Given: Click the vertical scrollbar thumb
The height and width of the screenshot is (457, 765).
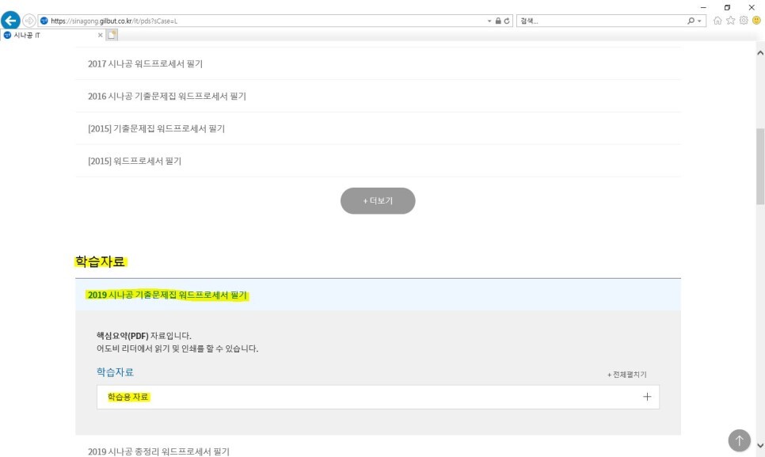Looking at the screenshot, I should [x=760, y=166].
